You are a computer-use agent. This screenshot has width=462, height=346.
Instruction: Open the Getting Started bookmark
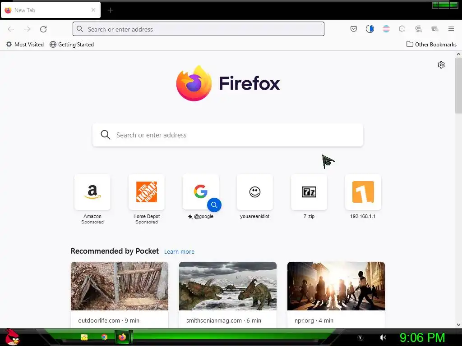(72, 45)
